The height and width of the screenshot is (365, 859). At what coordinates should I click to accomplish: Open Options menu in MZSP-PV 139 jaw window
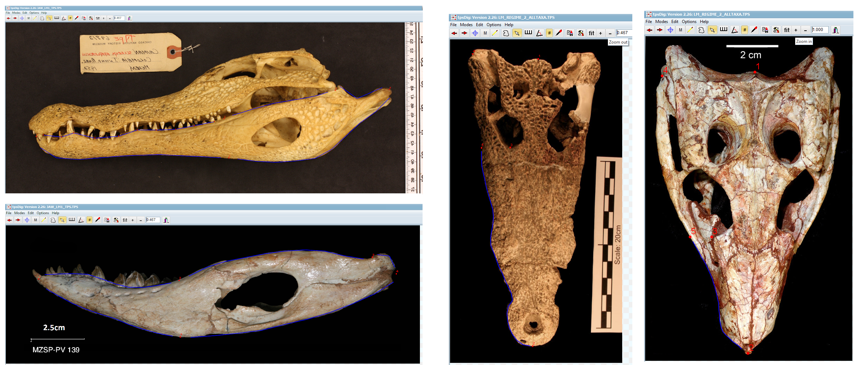(x=43, y=213)
